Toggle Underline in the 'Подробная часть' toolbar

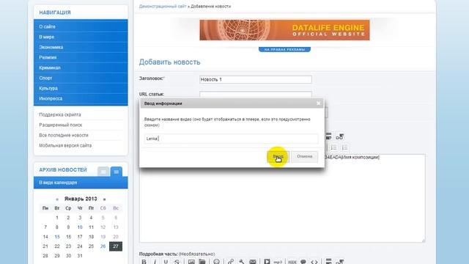[x=166, y=262]
